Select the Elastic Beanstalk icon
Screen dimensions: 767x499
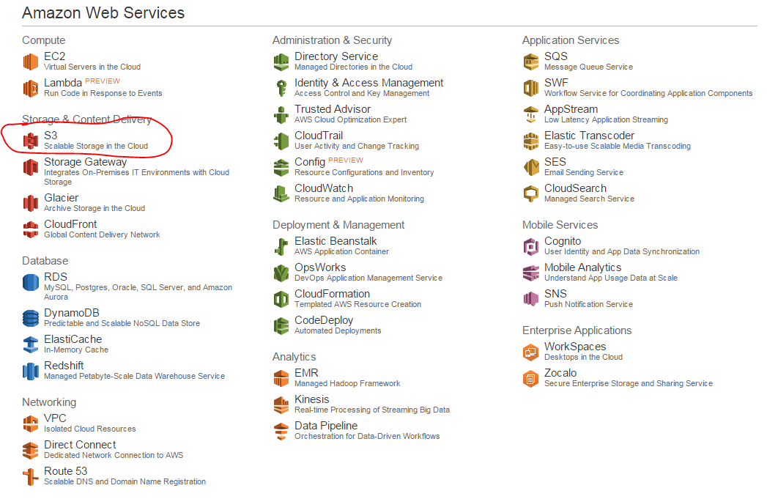[281, 246]
